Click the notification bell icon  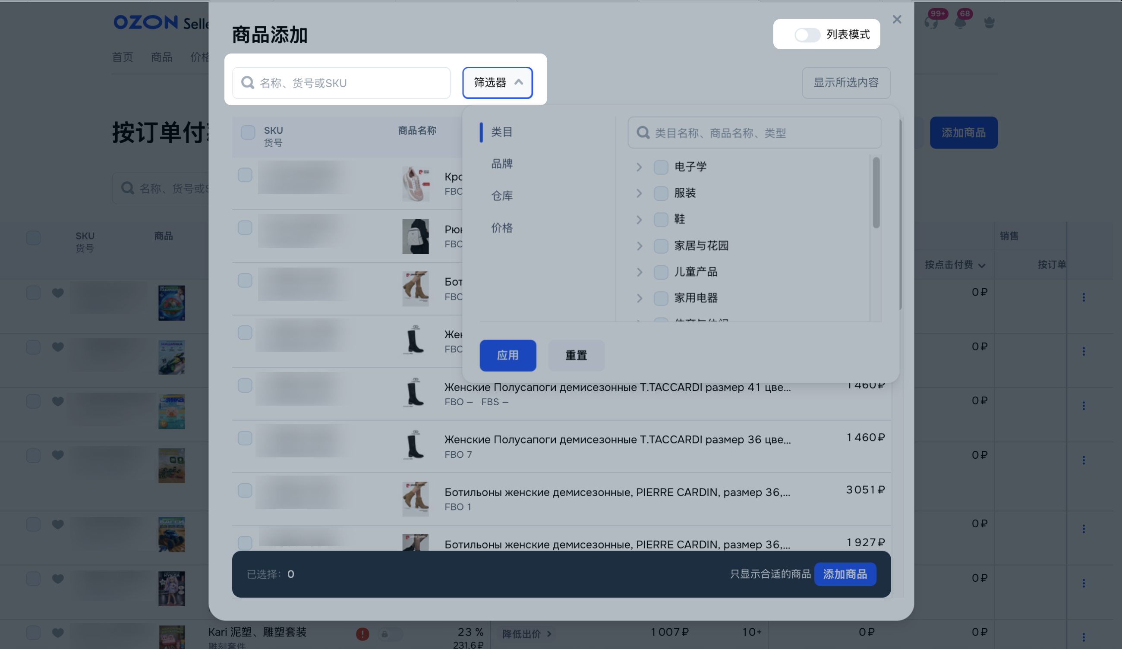pyautogui.click(x=960, y=23)
